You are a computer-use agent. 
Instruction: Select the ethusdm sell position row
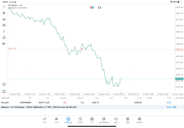(x=86, y=102)
